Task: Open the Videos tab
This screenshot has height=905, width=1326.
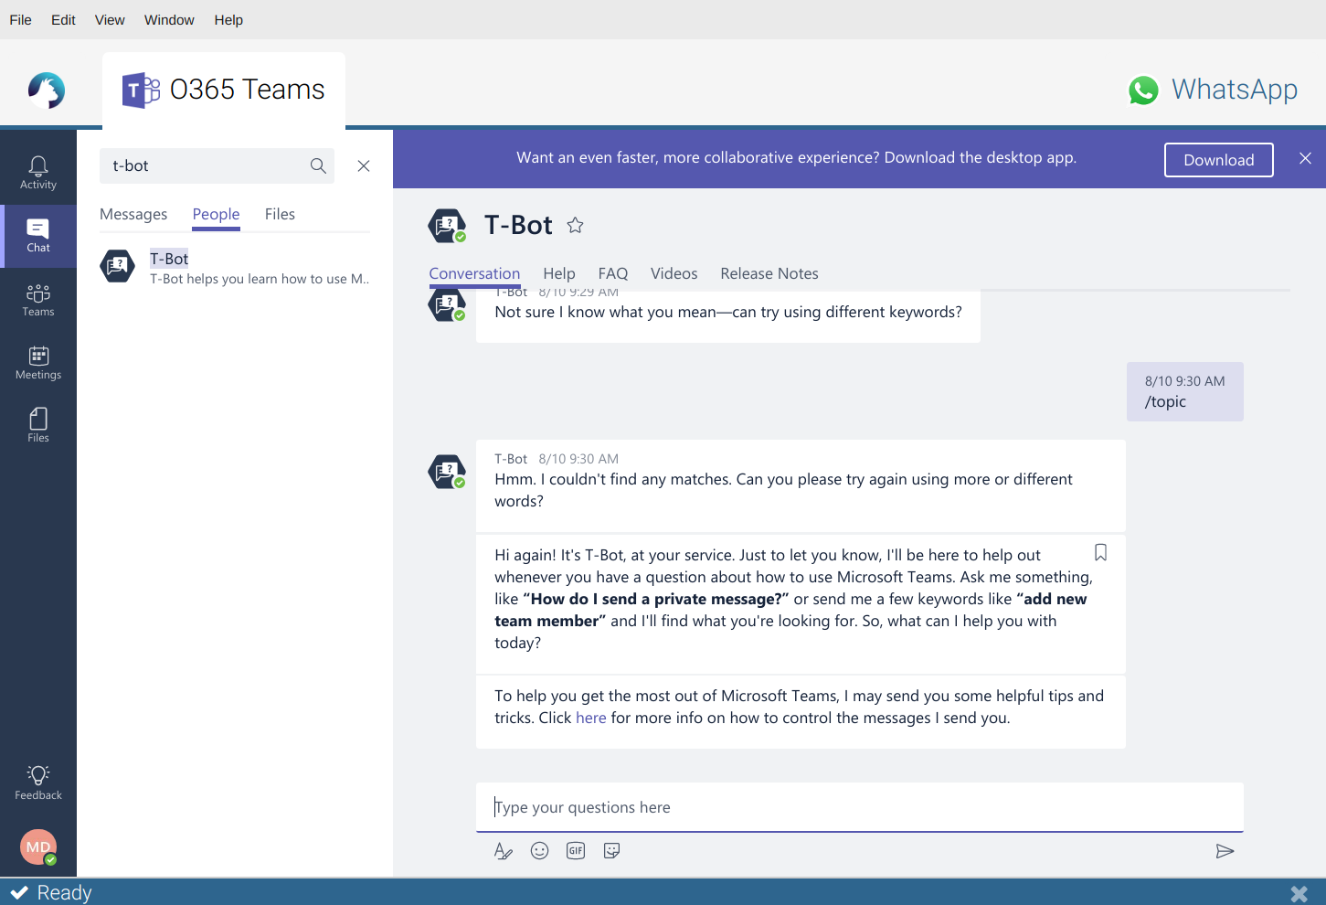Action: 674,273
